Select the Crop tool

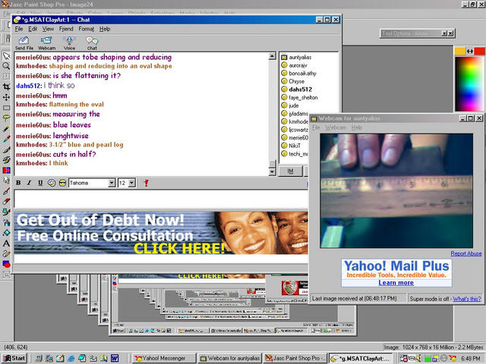pos(6,87)
